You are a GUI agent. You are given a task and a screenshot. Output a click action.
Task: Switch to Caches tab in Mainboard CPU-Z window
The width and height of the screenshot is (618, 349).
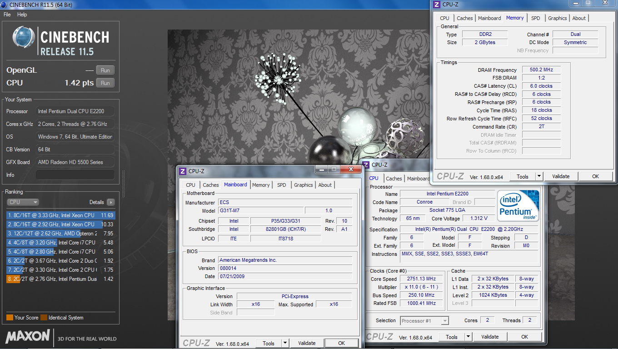pyautogui.click(x=210, y=185)
